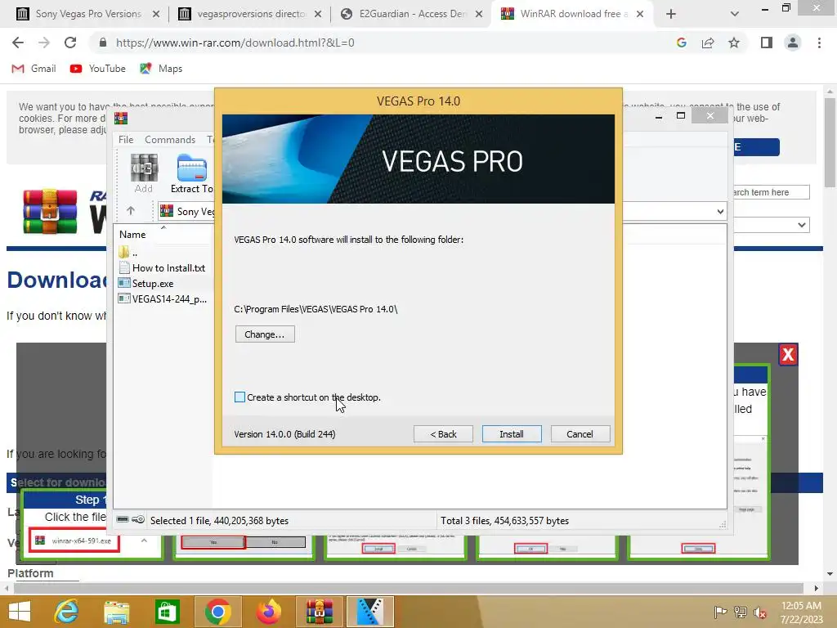
Task: Expand the chevron beside winrar-x64-591.exe
Action: pos(144,541)
